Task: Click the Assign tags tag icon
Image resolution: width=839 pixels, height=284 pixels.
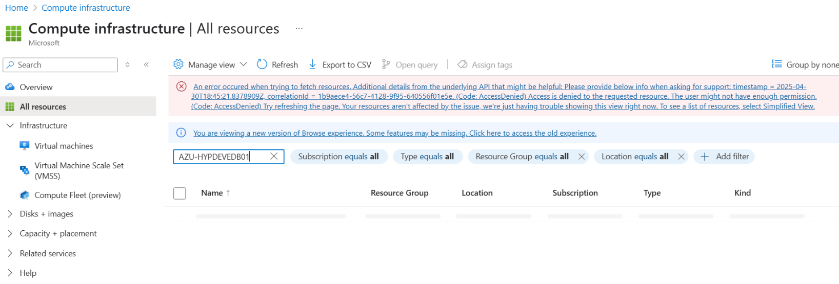Action: (463, 64)
